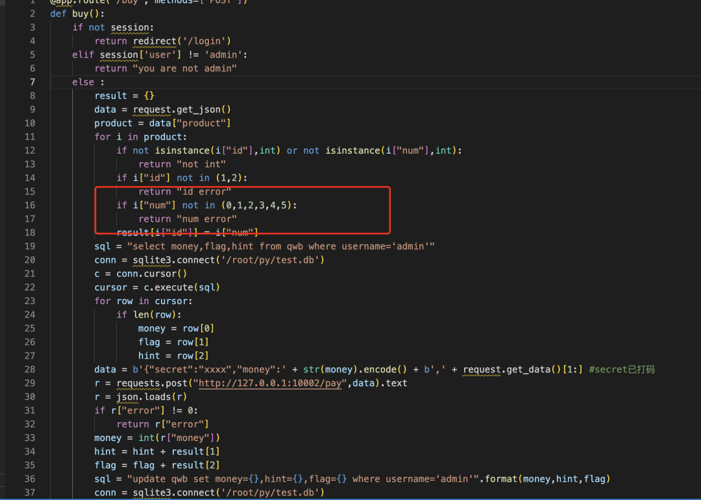This screenshot has width=701, height=500.
Task: Open the http://127.0.0.1:10002/pay URL link
Action: click(x=269, y=383)
